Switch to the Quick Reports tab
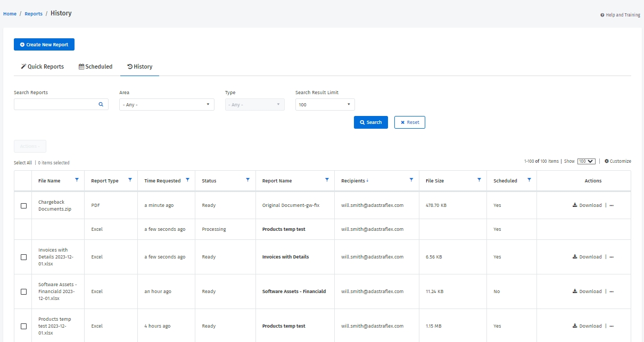Viewport: 644px width, 342px height. click(x=42, y=67)
